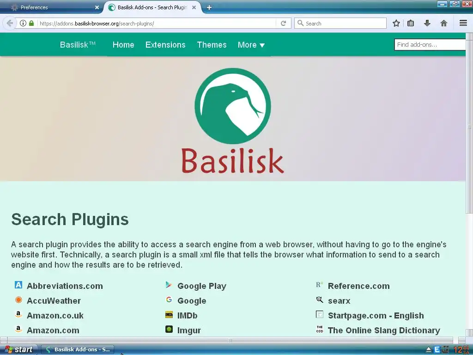Click the Basilisk™ brand link
The width and height of the screenshot is (473, 355).
[78, 45]
